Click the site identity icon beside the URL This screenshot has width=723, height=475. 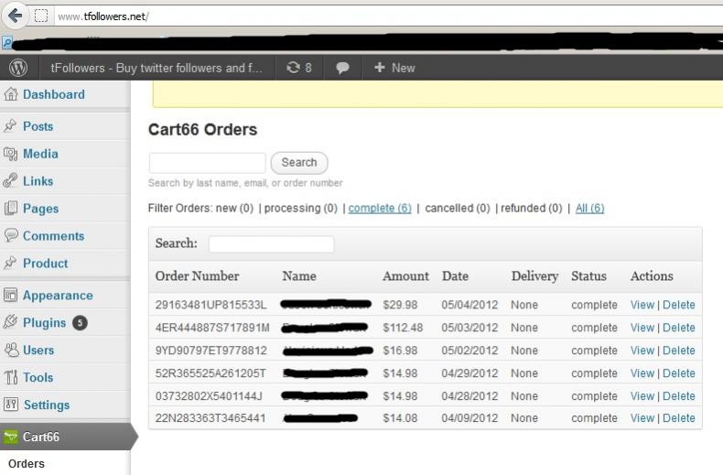(x=41, y=16)
